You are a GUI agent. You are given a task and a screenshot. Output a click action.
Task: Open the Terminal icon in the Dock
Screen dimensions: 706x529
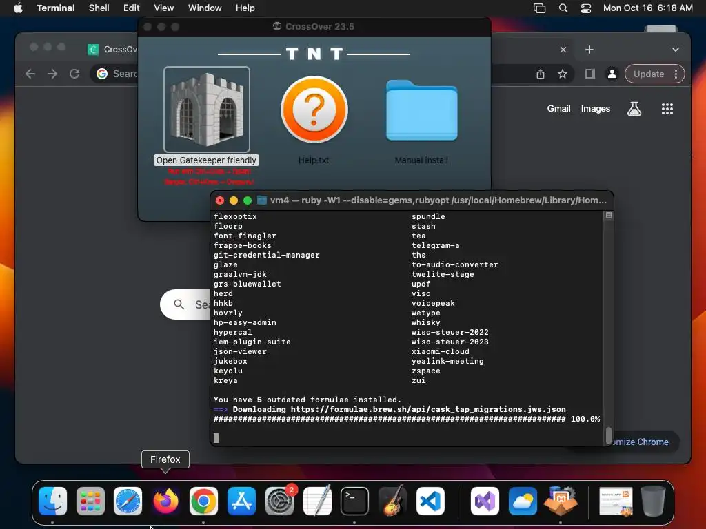click(354, 501)
